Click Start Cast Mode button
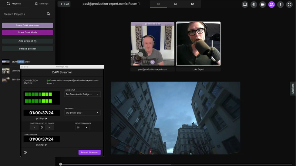 27,32
